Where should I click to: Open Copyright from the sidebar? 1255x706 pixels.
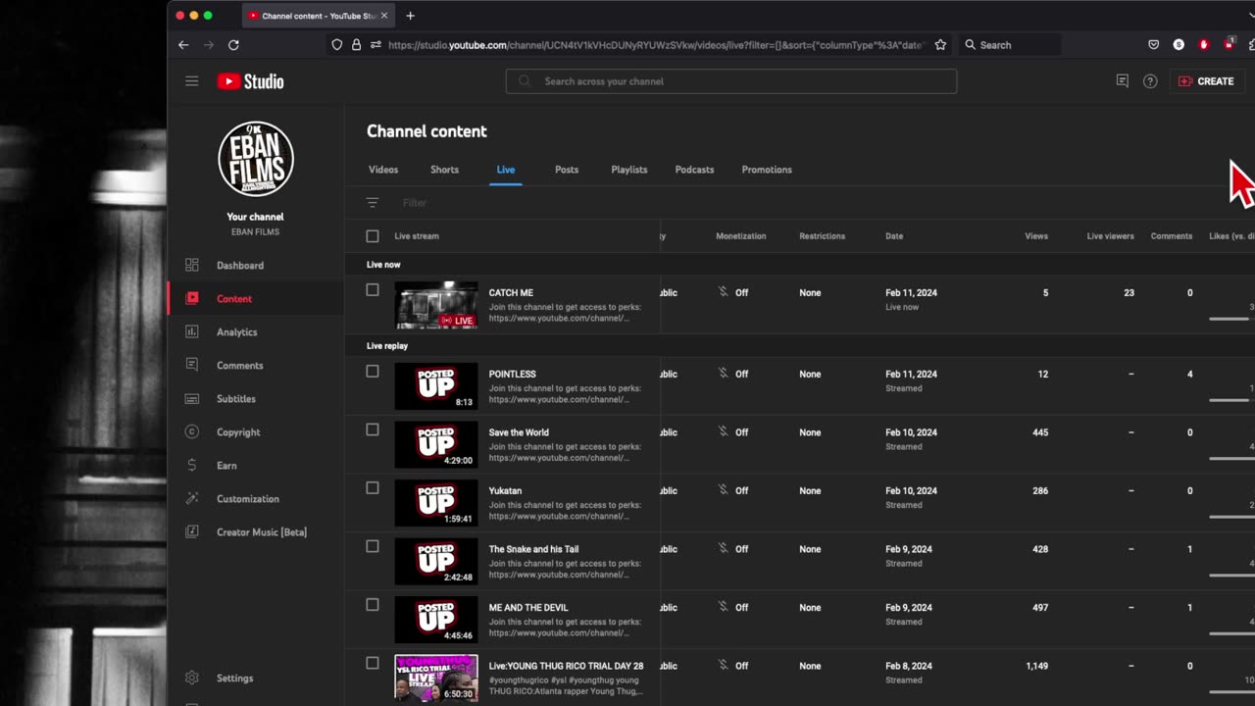pos(238,432)
